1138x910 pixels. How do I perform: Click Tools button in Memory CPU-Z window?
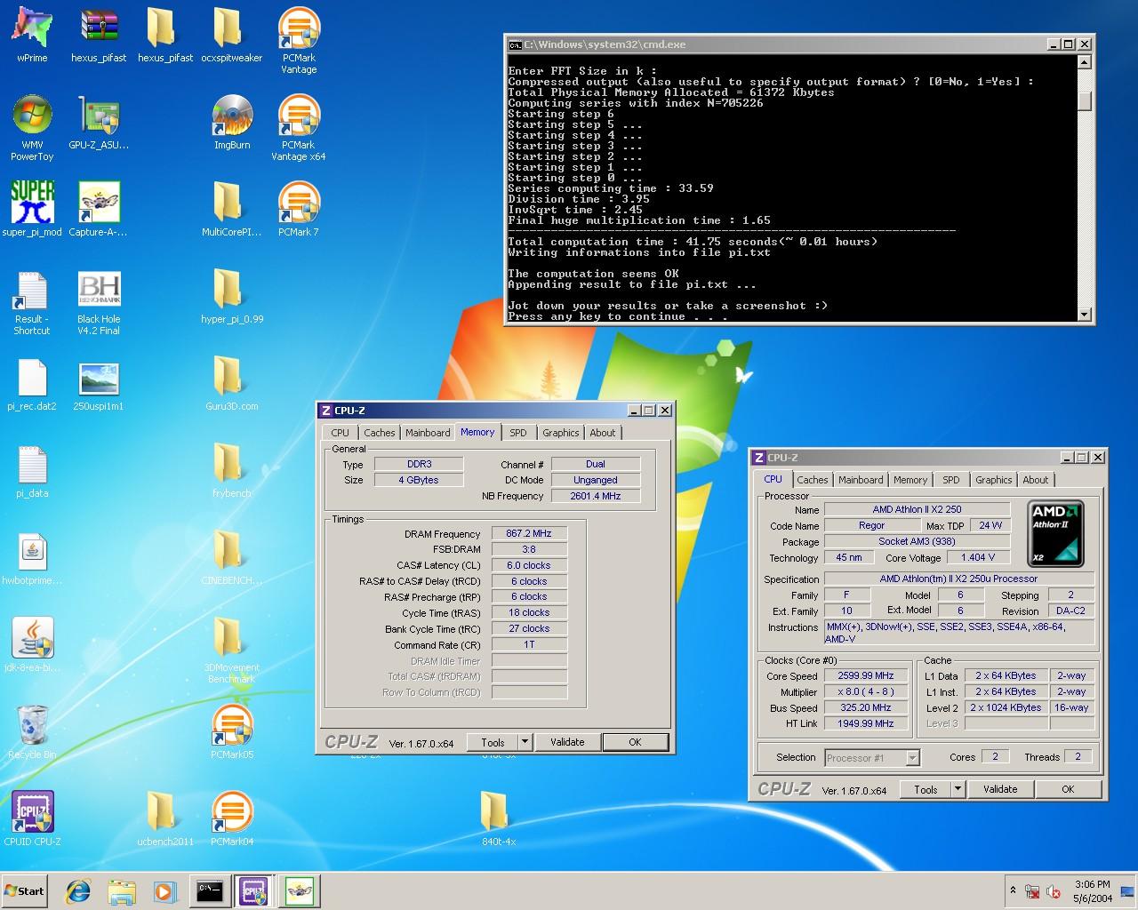tap(493, 742)
